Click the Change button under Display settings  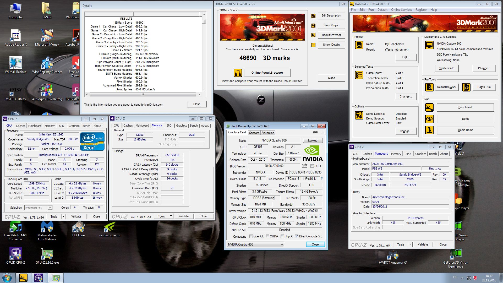point(484,68)
